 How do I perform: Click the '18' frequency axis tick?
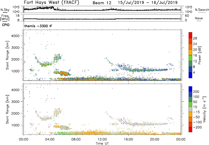(18, 16)
